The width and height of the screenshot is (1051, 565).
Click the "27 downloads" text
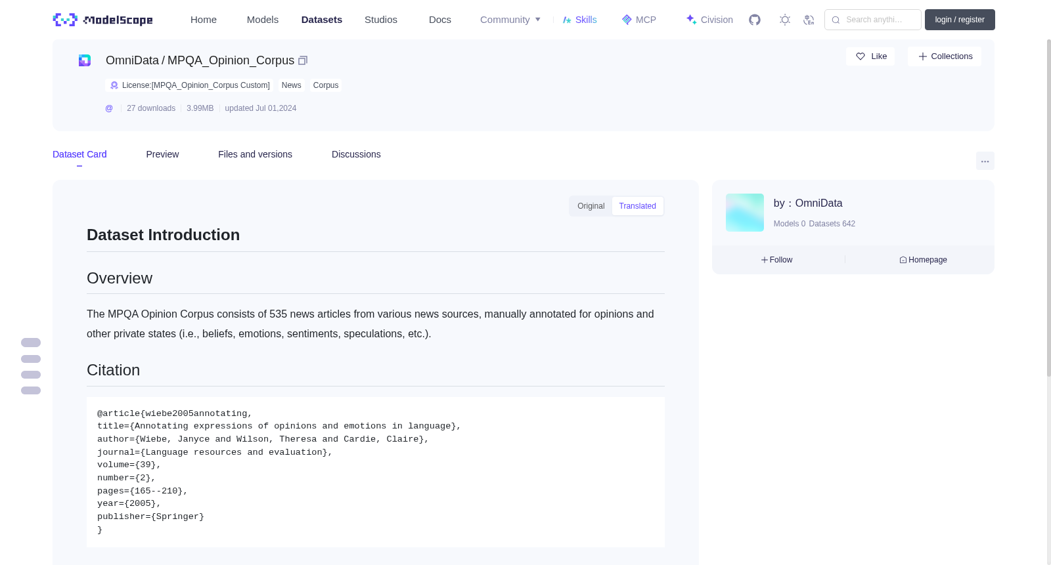click(x=151, y=108)
